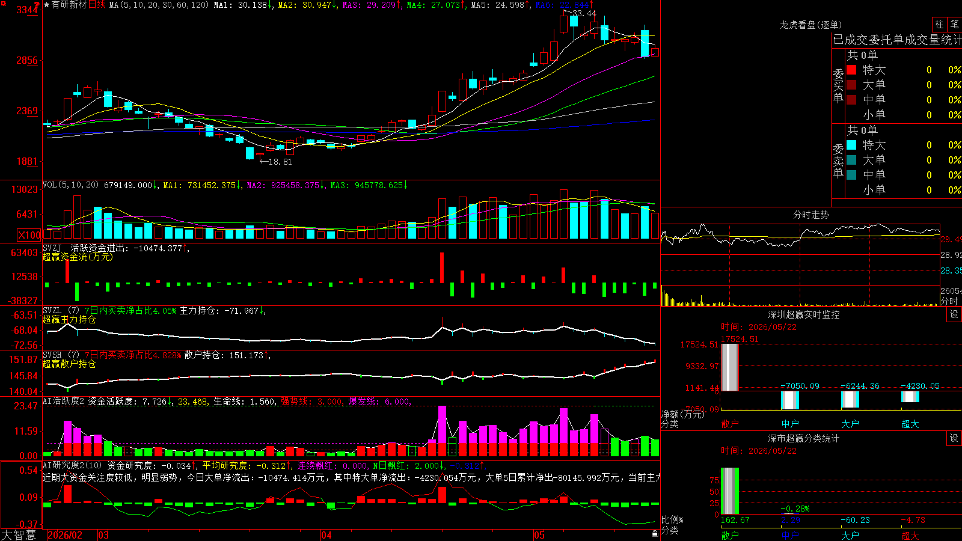The image size is (962, 541).
Task: Open the SVSH (7) indicator label
Action: point(61,355)
